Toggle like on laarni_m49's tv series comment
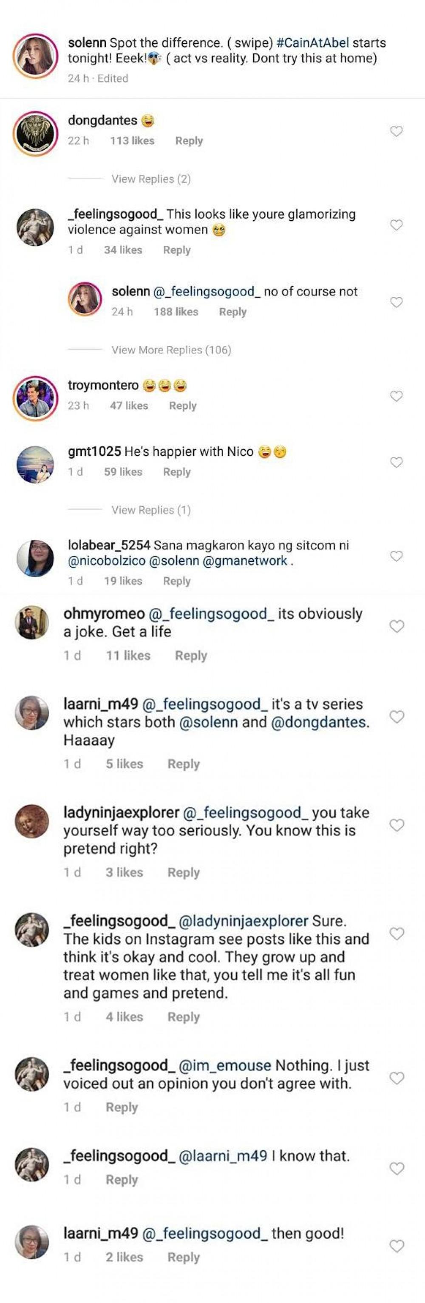Viewport: 425px width, 1303px height. 397,717
